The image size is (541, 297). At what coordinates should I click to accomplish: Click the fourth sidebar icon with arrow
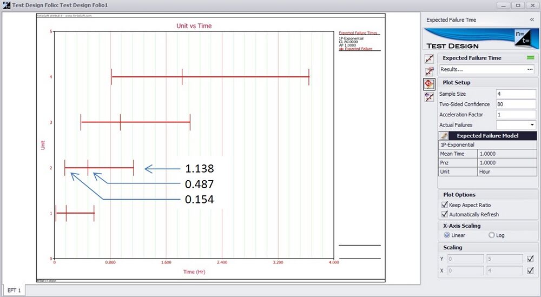pos(430,96)
